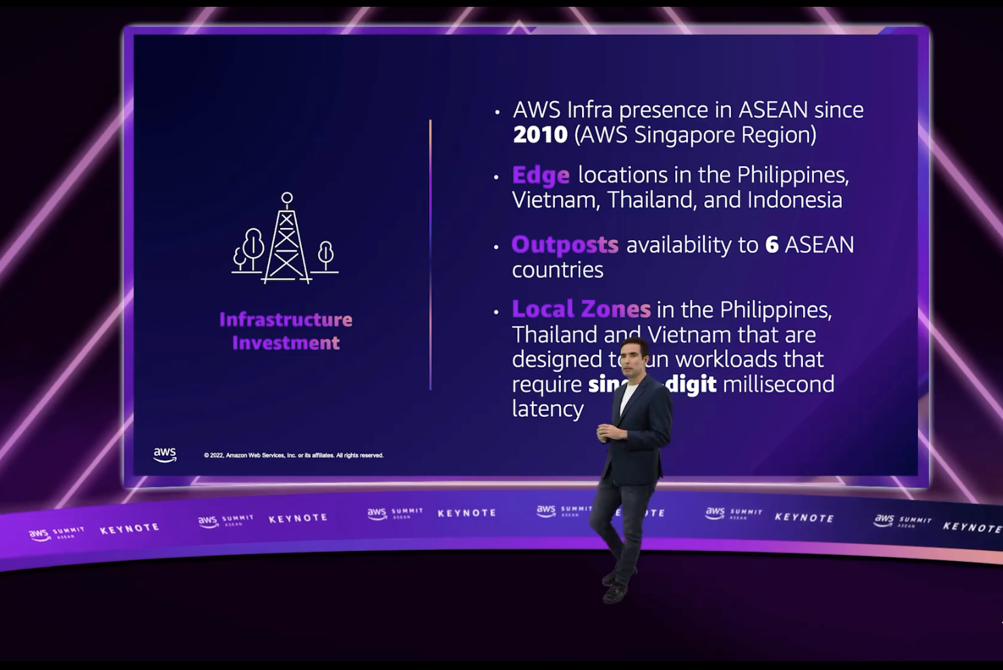Click the 2022 copyright notice text
The width and height of the screenshot is (1003, 670).
[x=294, y=456]
